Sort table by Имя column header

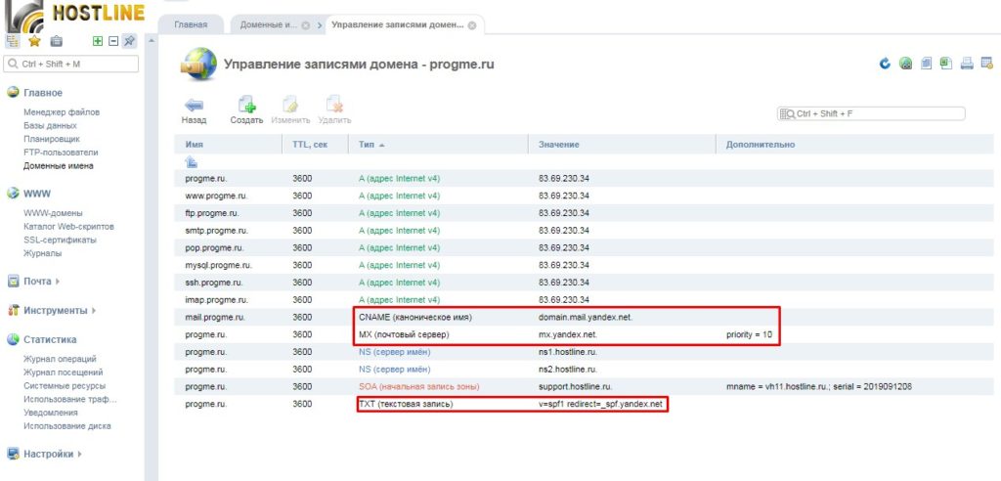[228, 145]
